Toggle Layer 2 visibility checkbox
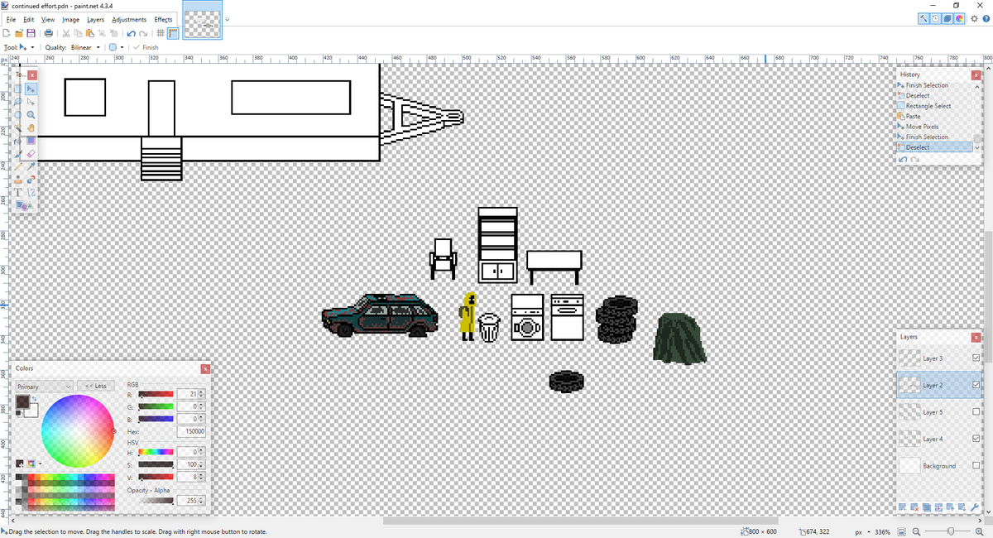 point(975,385)
